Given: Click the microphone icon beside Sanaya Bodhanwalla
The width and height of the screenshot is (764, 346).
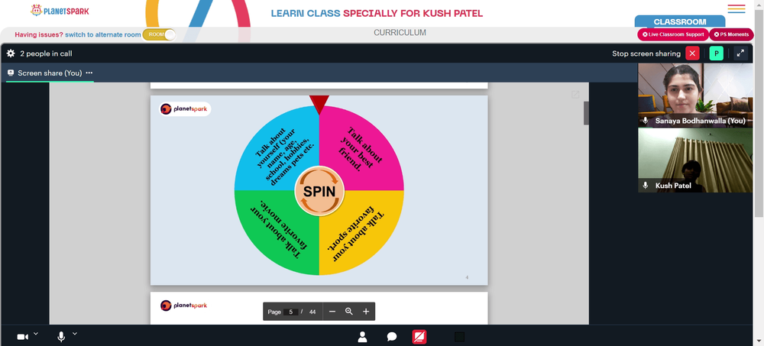Looking at the screenshot, I should click(x=646, y=121).
